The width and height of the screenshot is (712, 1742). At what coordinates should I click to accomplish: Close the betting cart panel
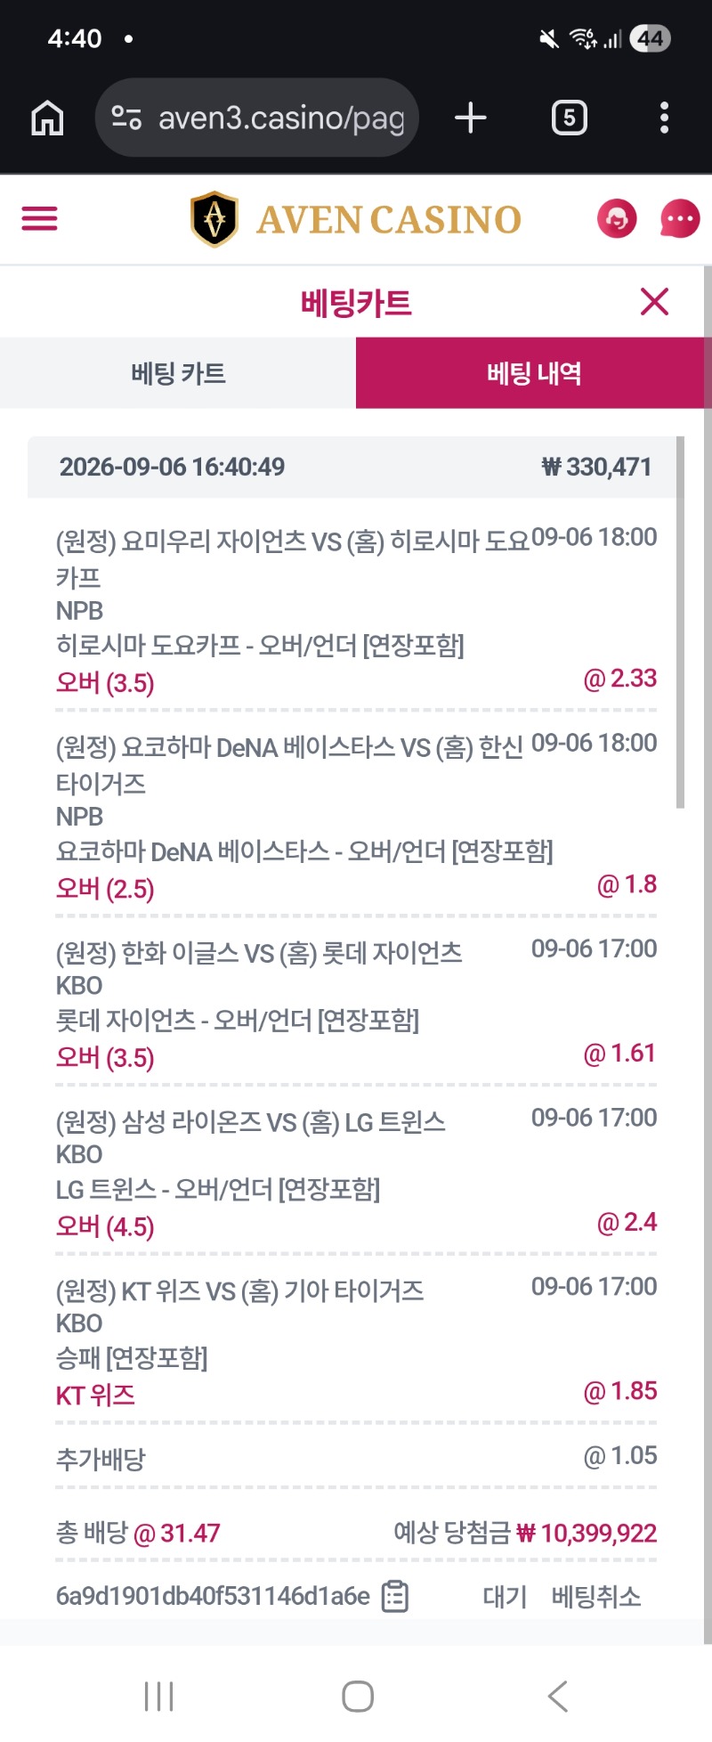click(x=654, y=302)
